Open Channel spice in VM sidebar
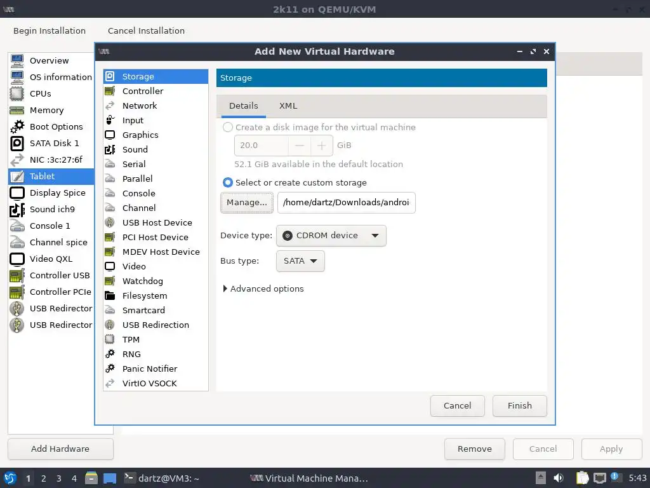Image resolution: width=650 pixels, height=488 pixels. (51, 242)
